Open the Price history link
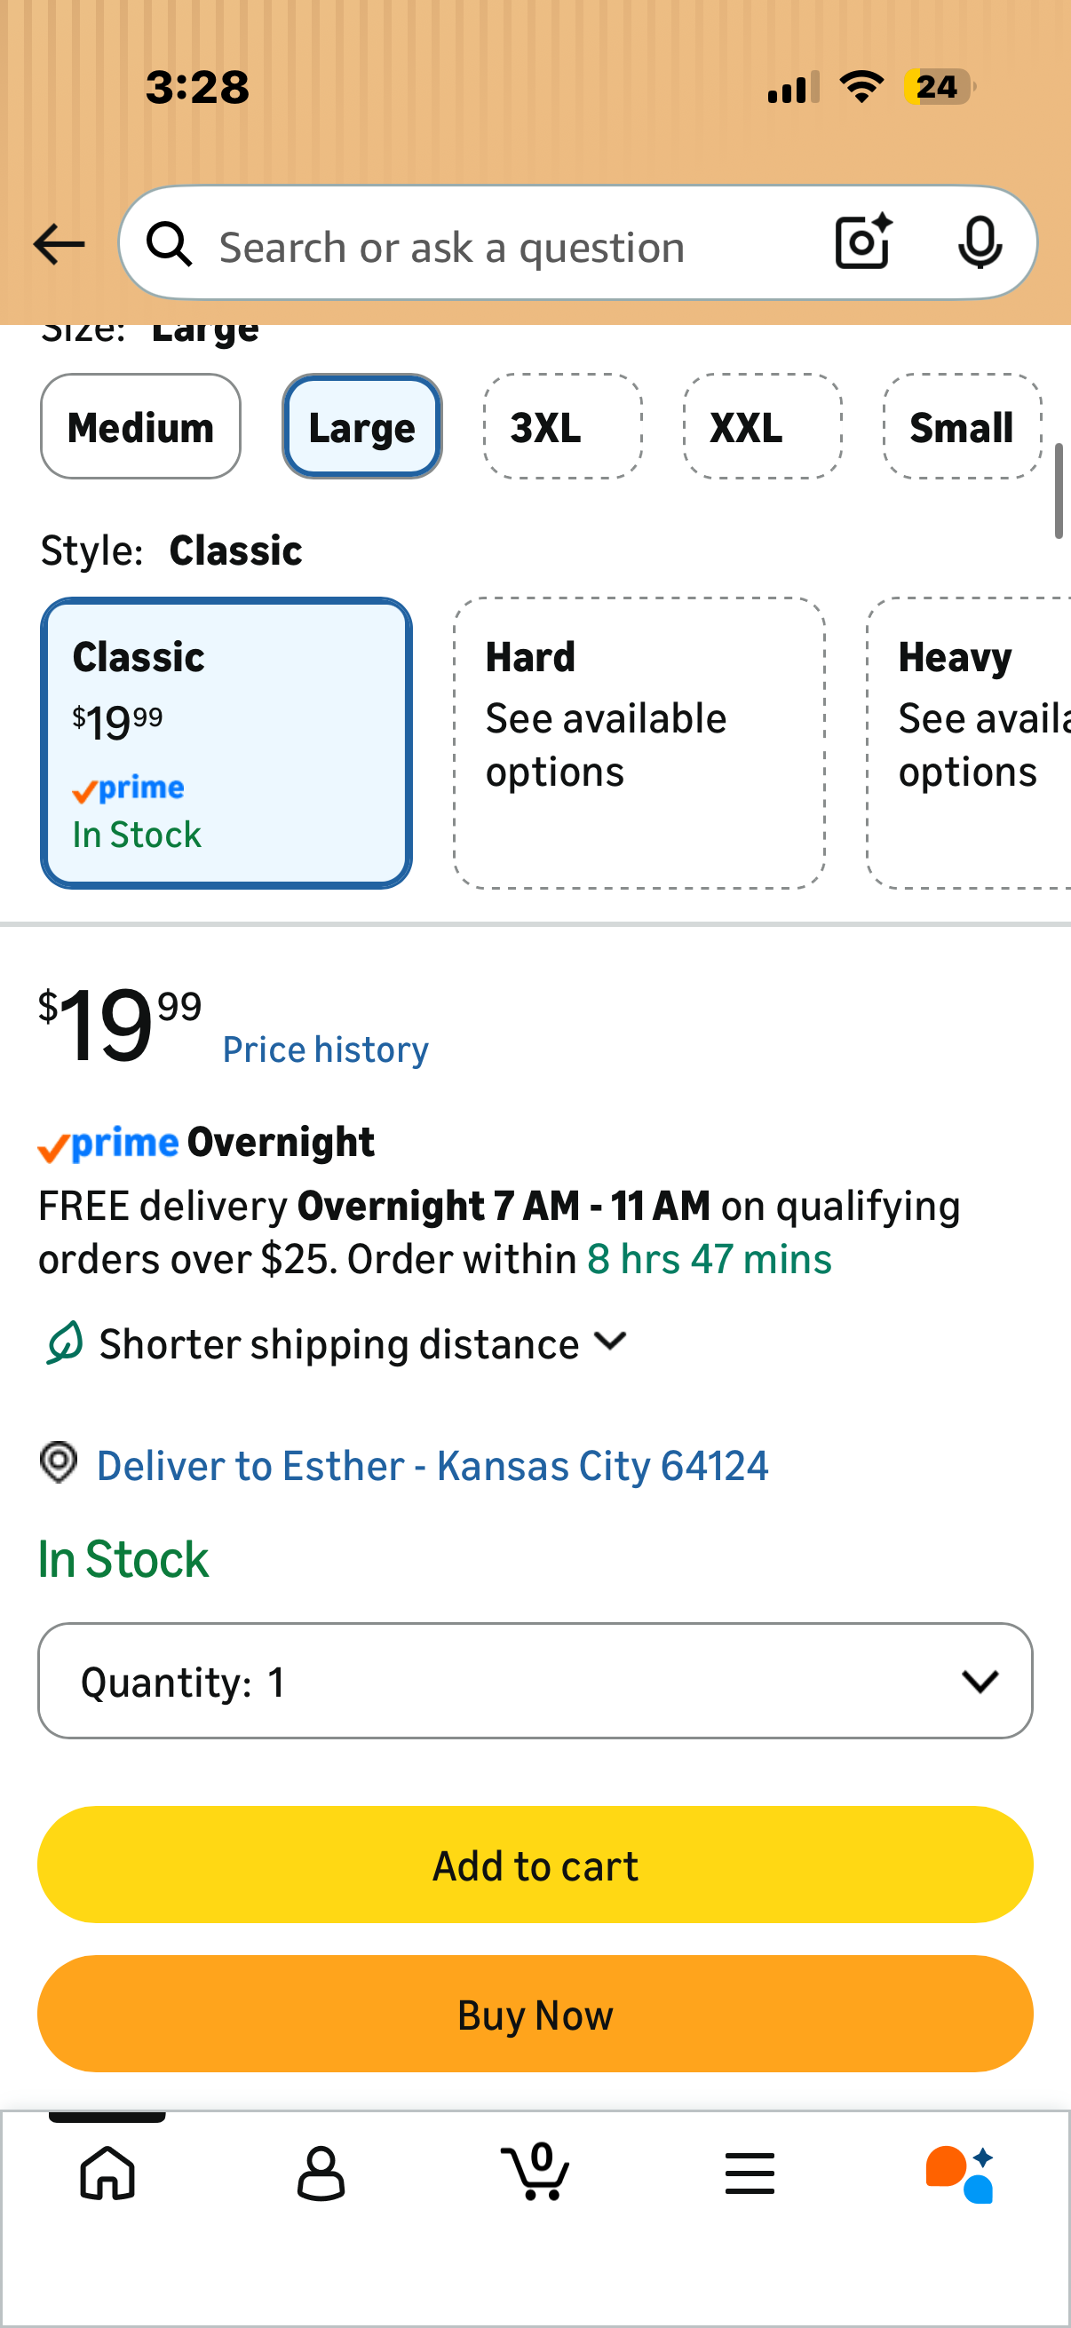This screenshot has width=1071, height=2328. tap(325, 1049)
